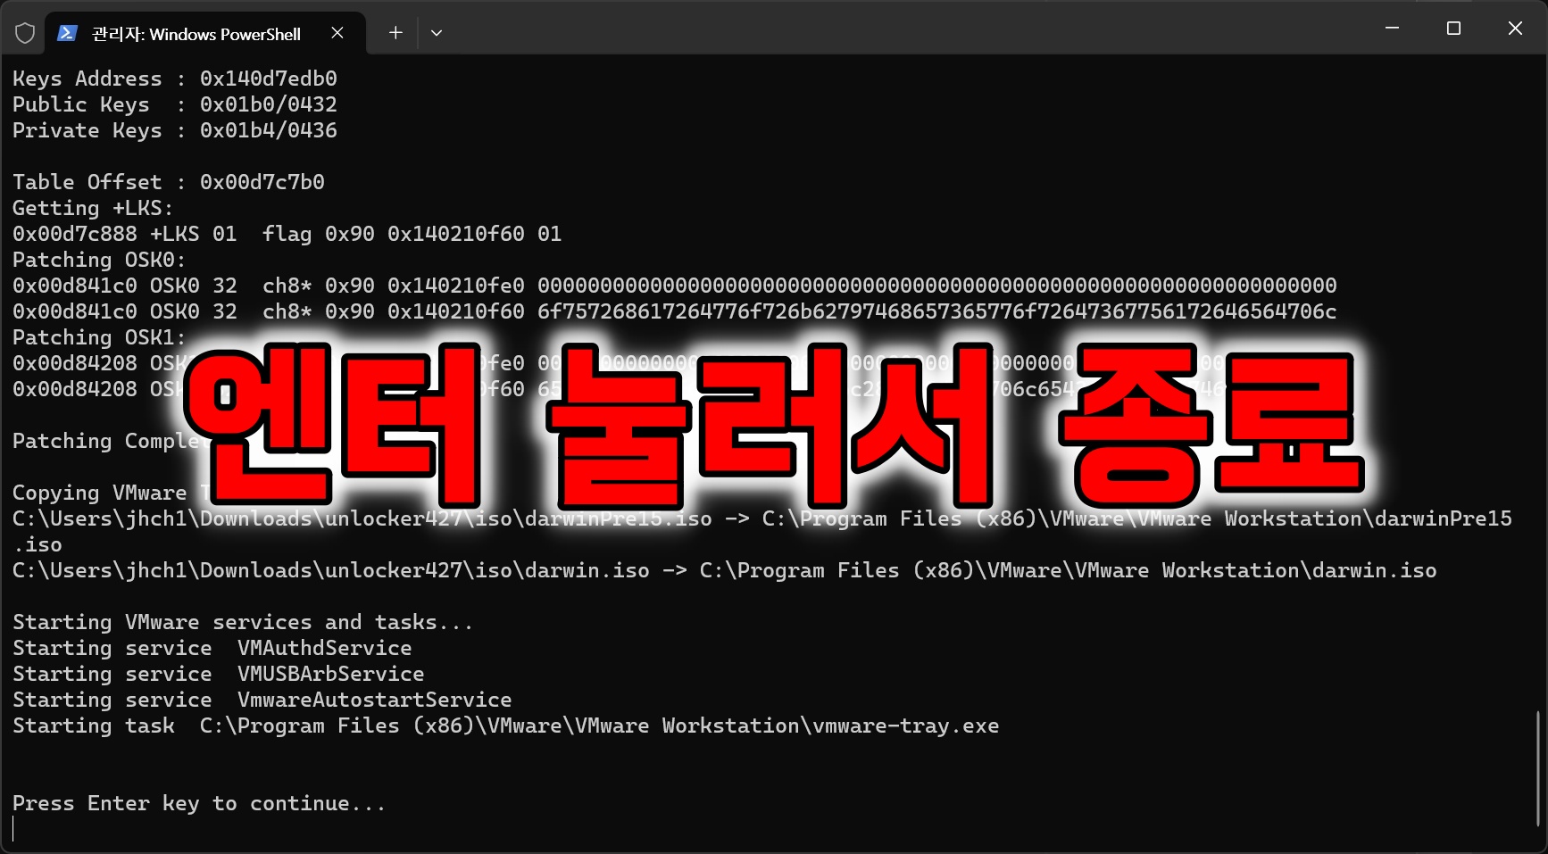This screenshot has height=854, width=1548.
Task: Click the 'Patching OSK1:' line
Action: coord(99,337)
